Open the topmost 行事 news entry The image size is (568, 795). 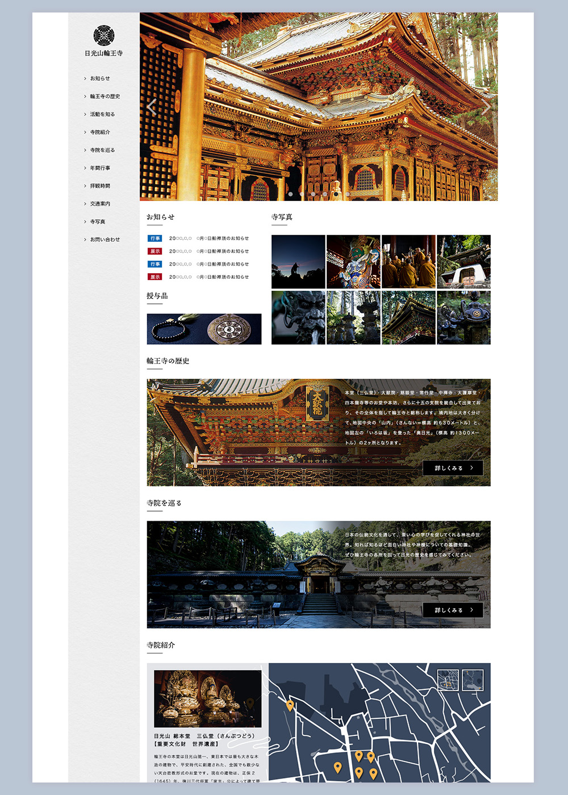(208, 238)
